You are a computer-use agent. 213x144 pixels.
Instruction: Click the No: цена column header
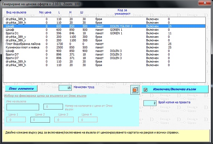click(x=45, y=12)
